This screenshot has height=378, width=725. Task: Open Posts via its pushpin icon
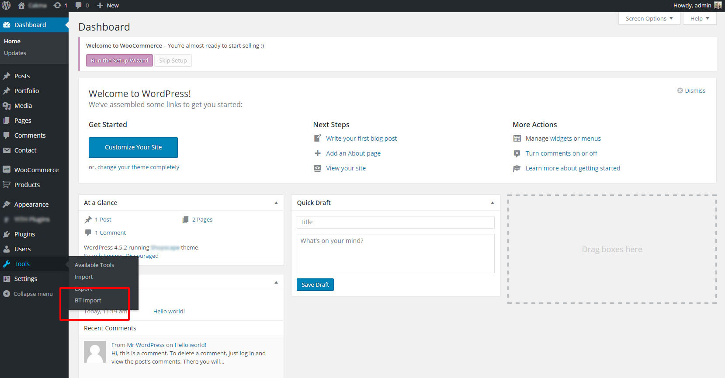coord(7,76)
